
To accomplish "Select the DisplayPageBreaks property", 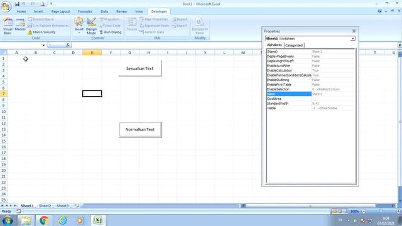I will coord(311,56).
